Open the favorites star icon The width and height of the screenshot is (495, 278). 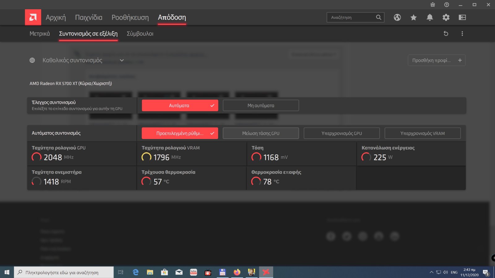[414, 17]
